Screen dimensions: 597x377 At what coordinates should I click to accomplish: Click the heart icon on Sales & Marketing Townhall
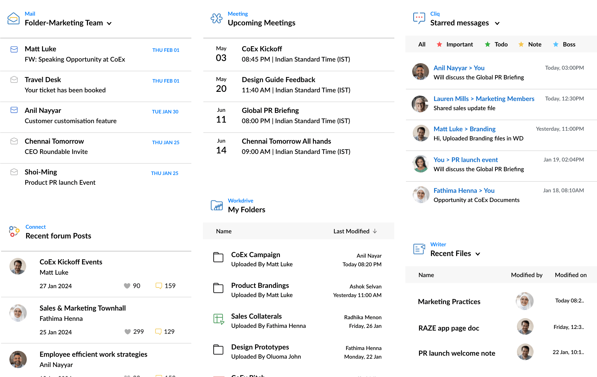(x=128, y=332)
